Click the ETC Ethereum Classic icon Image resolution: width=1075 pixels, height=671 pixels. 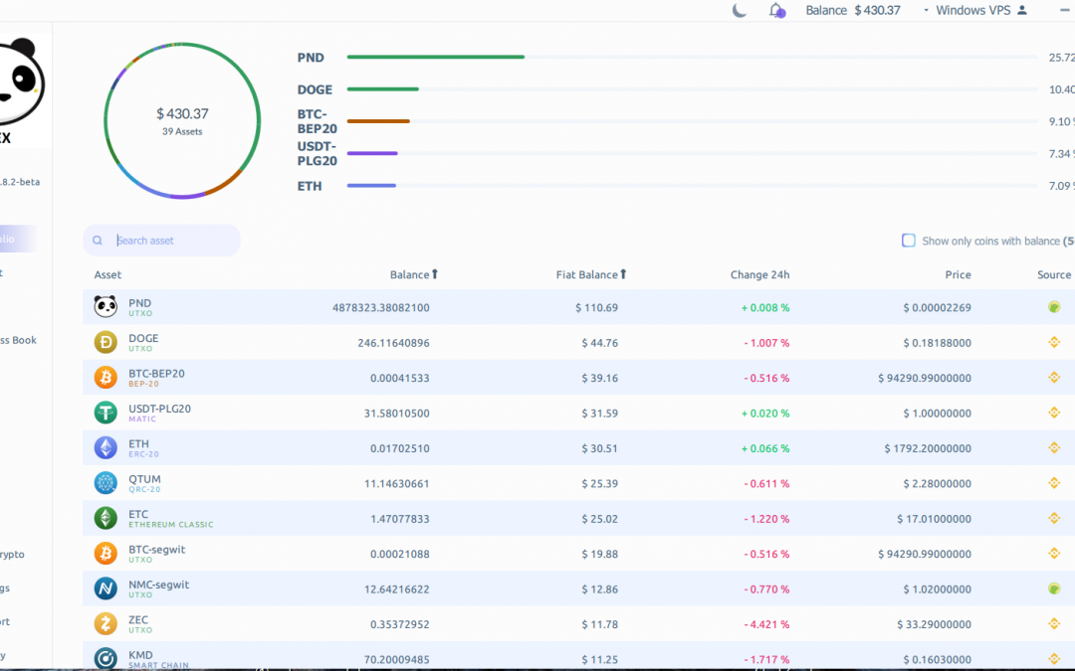pyautogui.click(x=106, y=518)
